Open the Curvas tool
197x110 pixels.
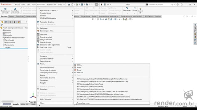[135, 9]
